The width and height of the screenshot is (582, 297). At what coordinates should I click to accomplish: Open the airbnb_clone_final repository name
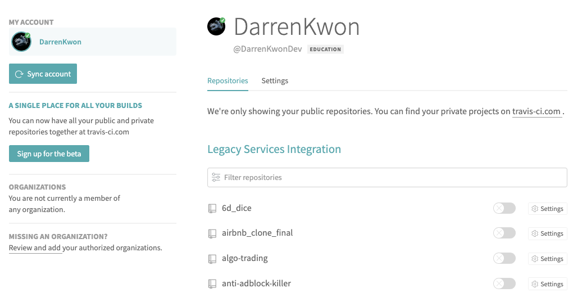(x=257, y=233)
